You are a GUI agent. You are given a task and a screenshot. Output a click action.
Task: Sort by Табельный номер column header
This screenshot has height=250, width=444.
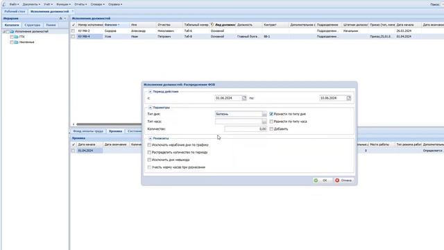tap(196, 25)
